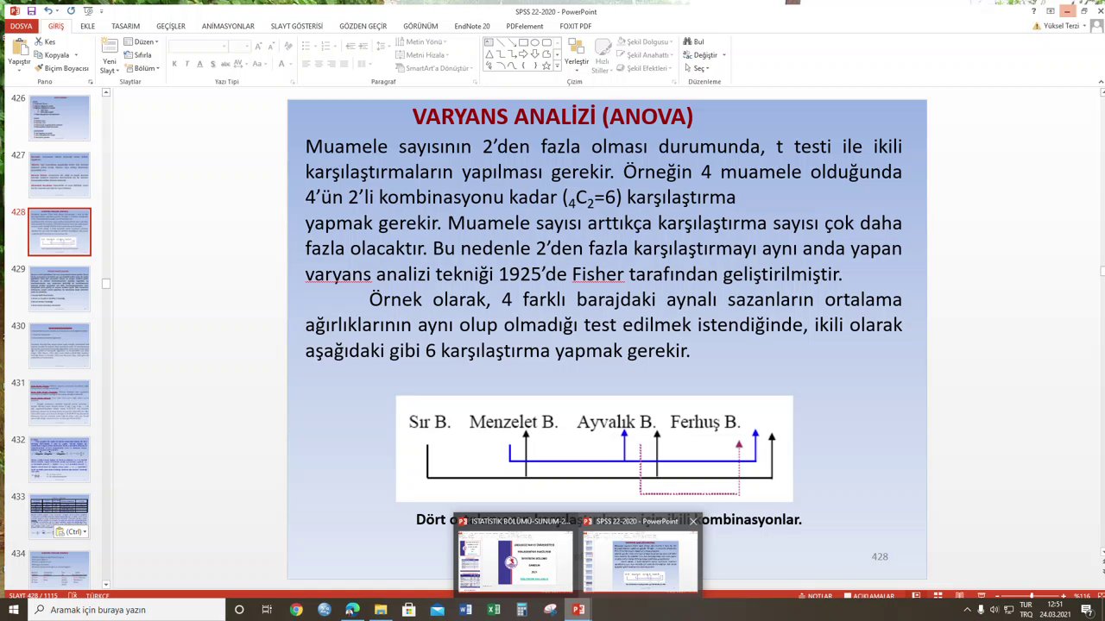Select slide 431 thumbnail
The image size is (1105, 621).
pyautogui.click(x=60, y=403)
